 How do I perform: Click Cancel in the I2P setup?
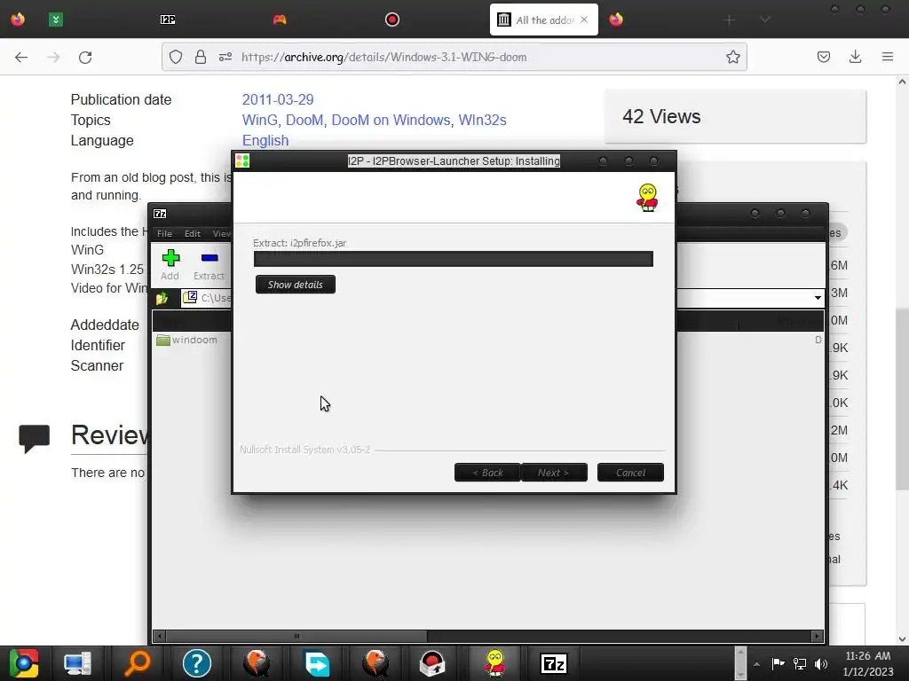[630, 473]
